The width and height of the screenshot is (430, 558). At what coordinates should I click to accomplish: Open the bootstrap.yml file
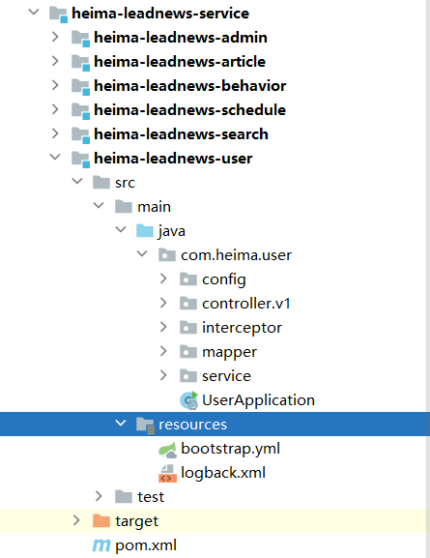point(231,449)
